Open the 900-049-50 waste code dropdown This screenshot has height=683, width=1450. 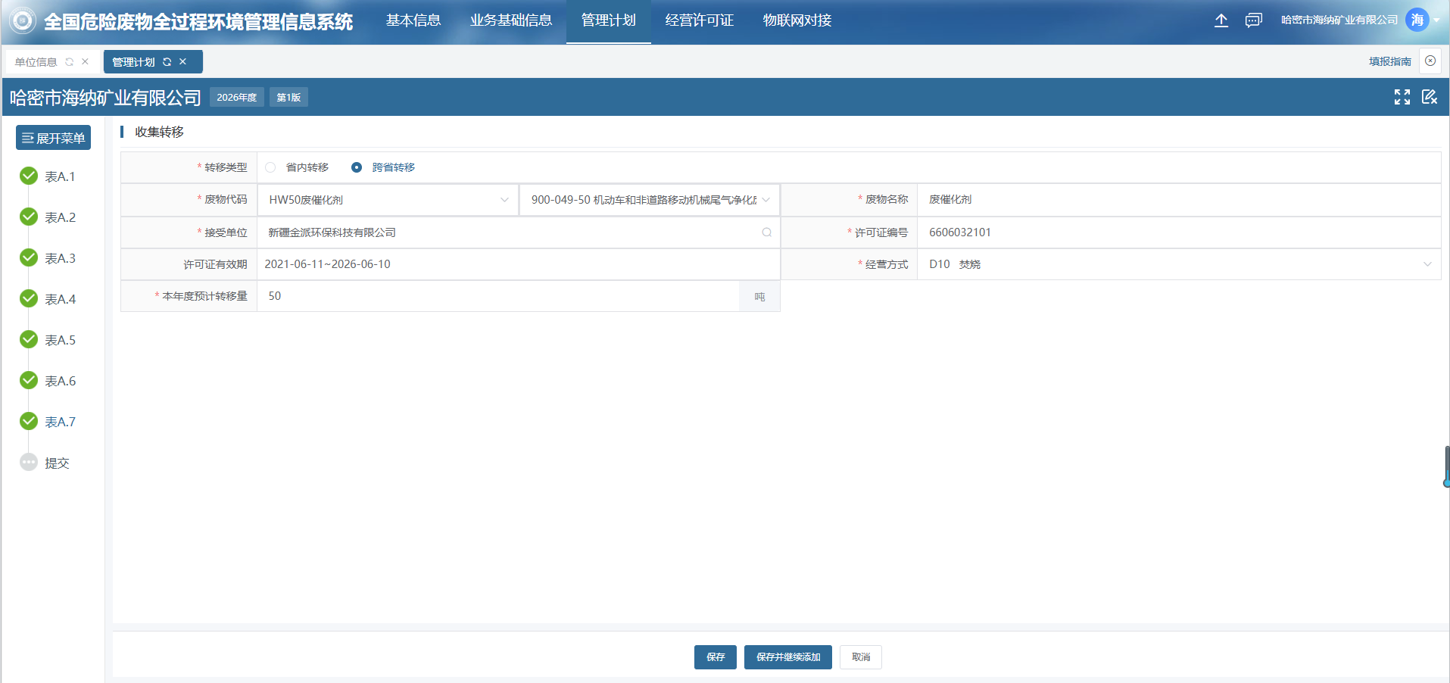[650, 200]
